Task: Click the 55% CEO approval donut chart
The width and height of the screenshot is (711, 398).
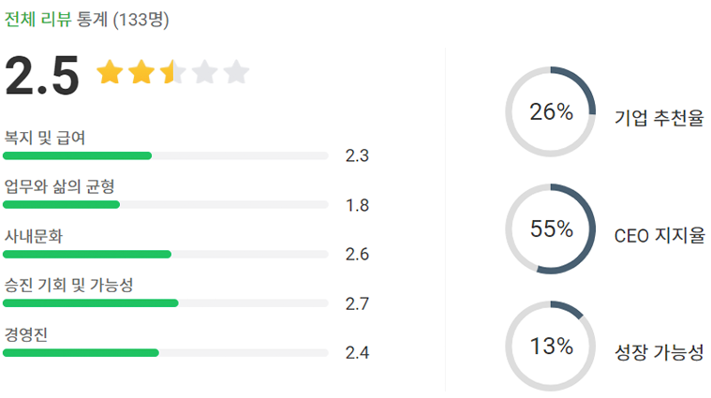Action: tap(551, 229)
